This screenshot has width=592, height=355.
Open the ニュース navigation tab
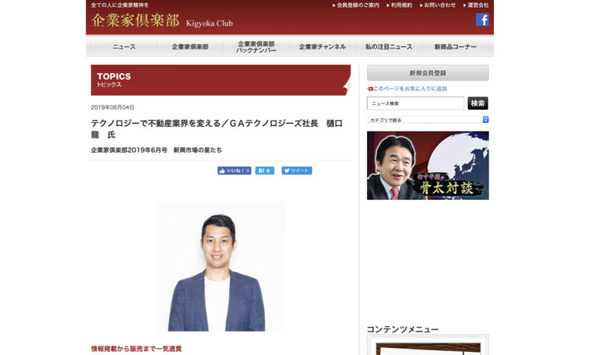(x=124, y=47)
